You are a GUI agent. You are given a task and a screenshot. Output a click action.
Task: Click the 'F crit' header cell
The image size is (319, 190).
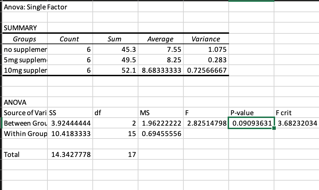tap(297, 113)
